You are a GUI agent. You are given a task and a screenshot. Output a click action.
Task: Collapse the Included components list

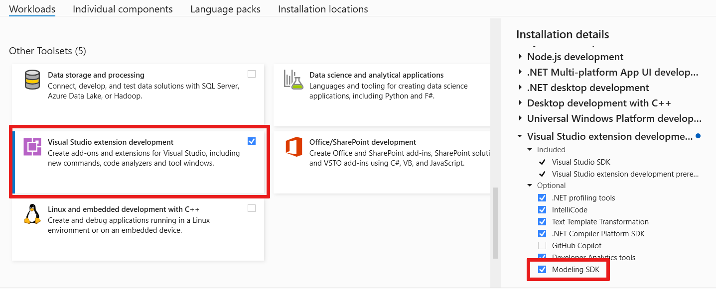tap(530, 149)
